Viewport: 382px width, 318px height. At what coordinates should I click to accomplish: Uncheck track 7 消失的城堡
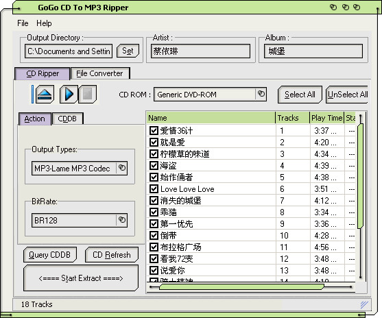(154, 201)
